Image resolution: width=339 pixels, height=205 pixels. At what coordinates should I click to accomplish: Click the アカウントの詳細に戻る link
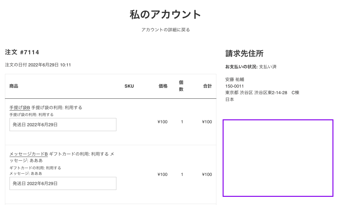coord(166,30)
